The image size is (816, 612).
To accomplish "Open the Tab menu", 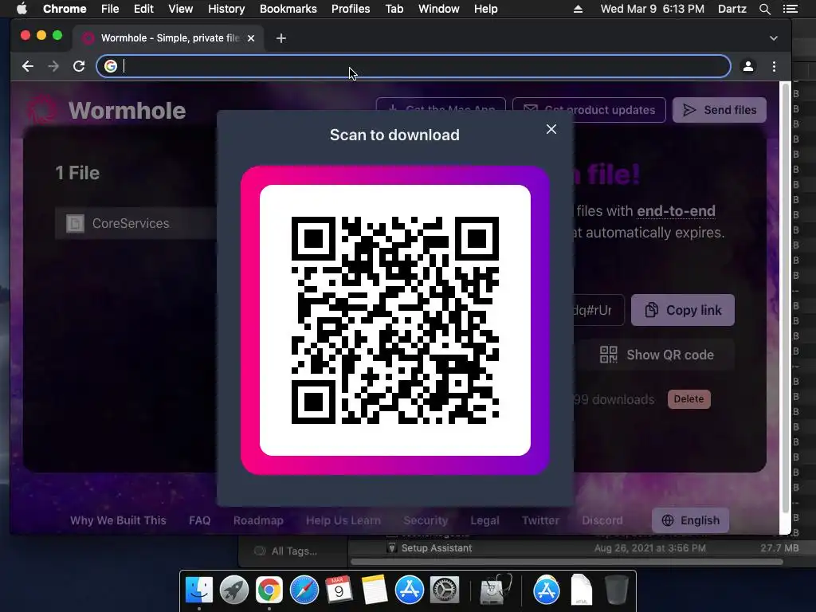I will click(x=394, y=9).
